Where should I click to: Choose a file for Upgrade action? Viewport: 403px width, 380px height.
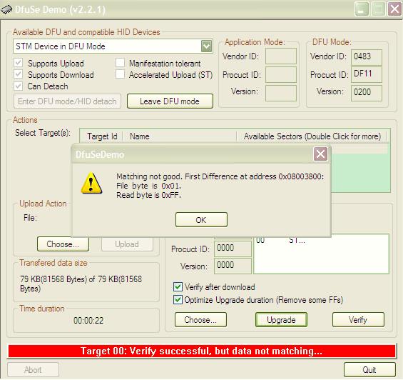click(x=200, y=320)
